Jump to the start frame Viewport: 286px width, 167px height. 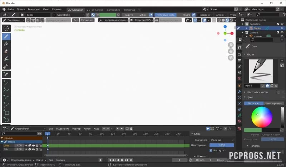tap(110, 160)
